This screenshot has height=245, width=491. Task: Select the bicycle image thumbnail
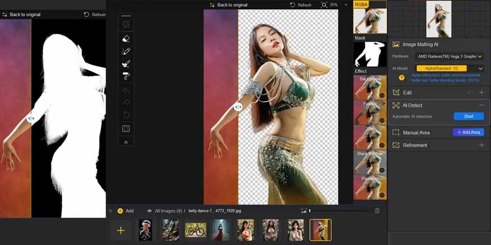195,230
